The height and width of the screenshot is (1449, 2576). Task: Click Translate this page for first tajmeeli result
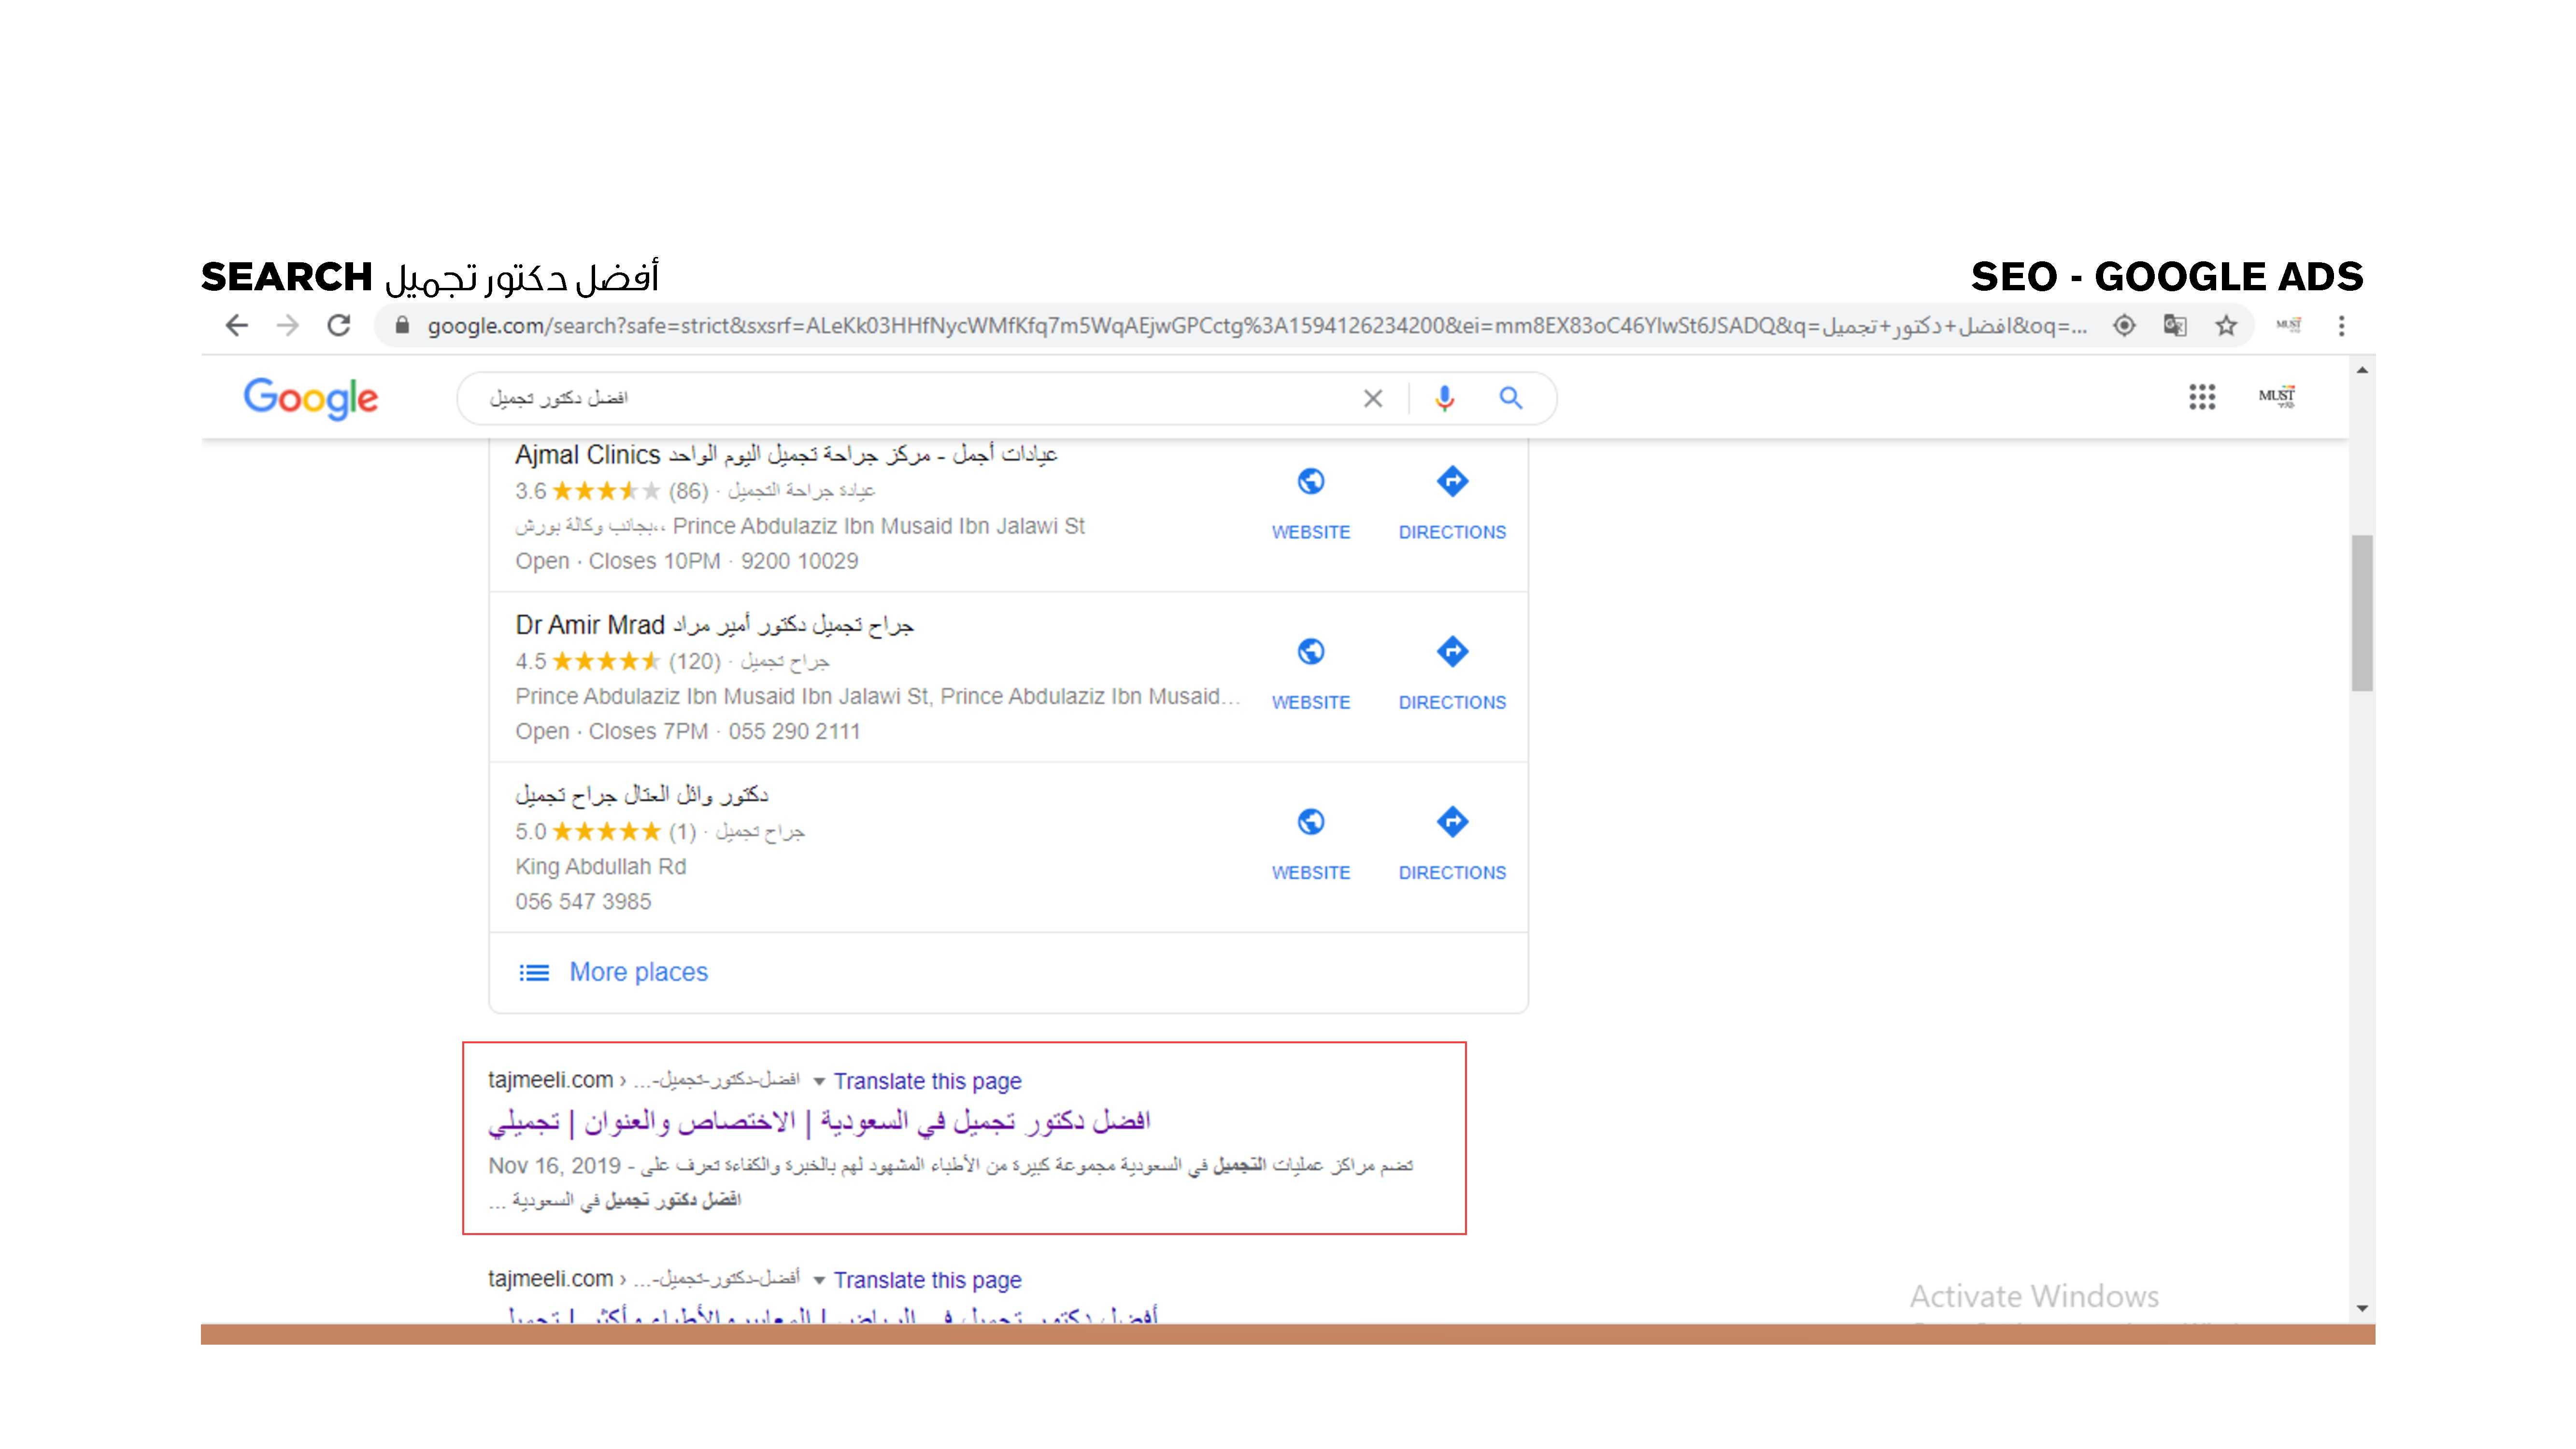pos(927,1082)
